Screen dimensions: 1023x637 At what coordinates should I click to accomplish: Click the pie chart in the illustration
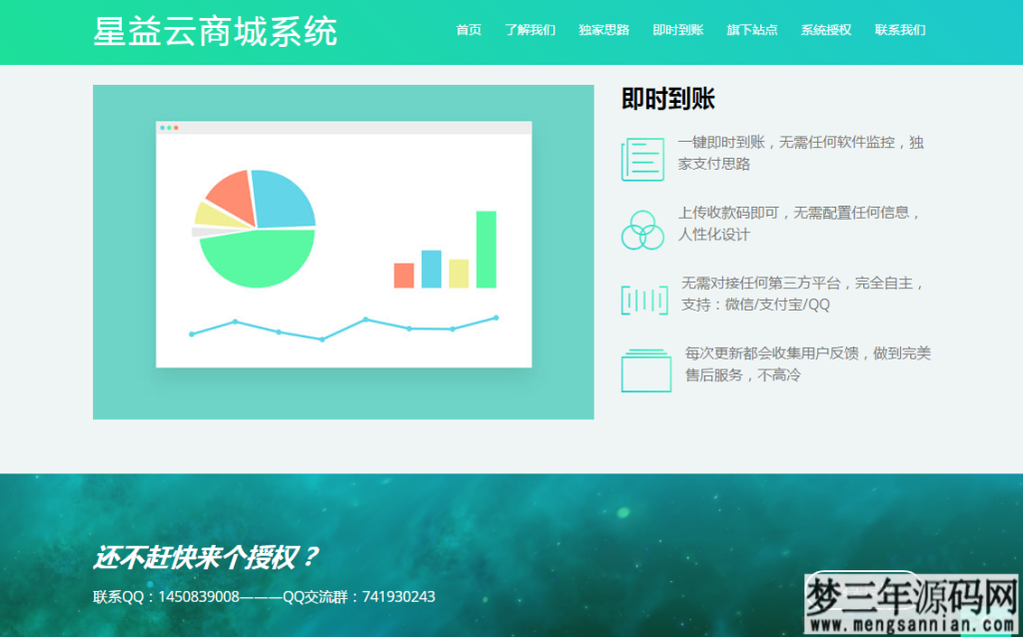point(258,228)
